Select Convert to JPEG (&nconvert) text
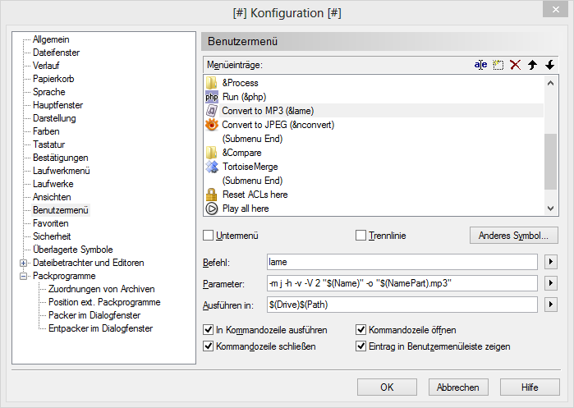The image size is (574, 408). (x=278, y=125)
